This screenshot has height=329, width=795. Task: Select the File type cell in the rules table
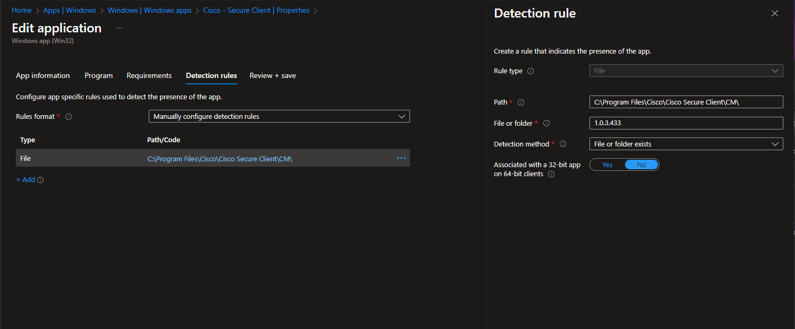coord(25,159)
